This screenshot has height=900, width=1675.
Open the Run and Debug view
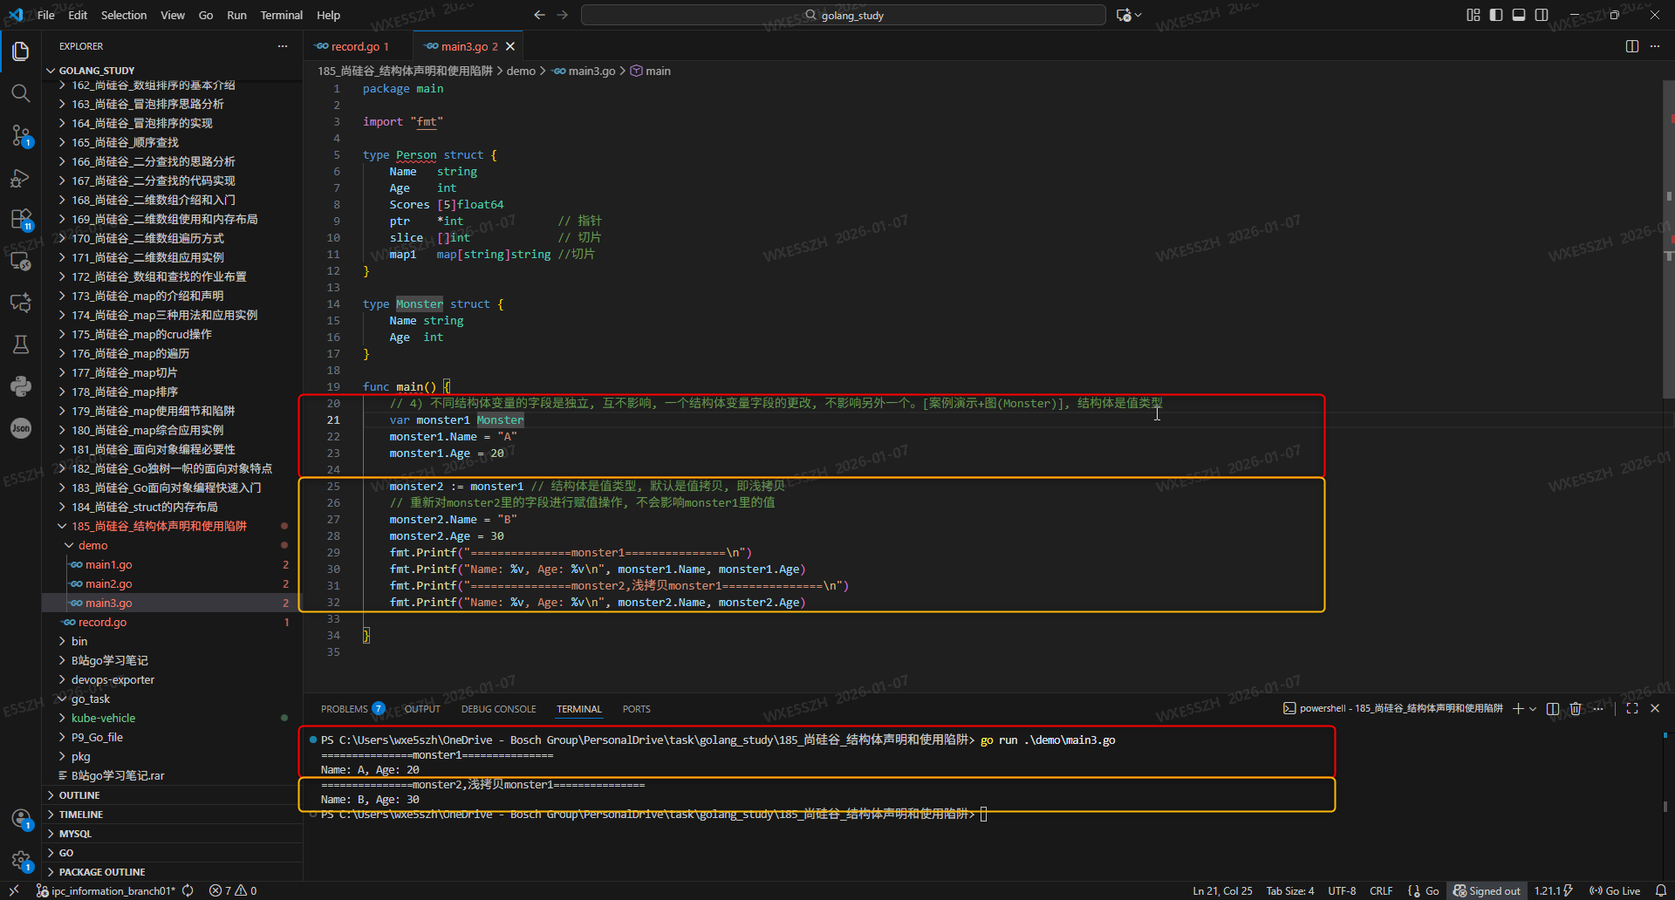point(21,178)
